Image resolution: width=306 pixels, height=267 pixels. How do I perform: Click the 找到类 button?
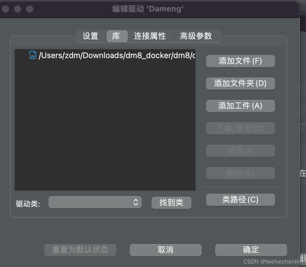point(171,203)
